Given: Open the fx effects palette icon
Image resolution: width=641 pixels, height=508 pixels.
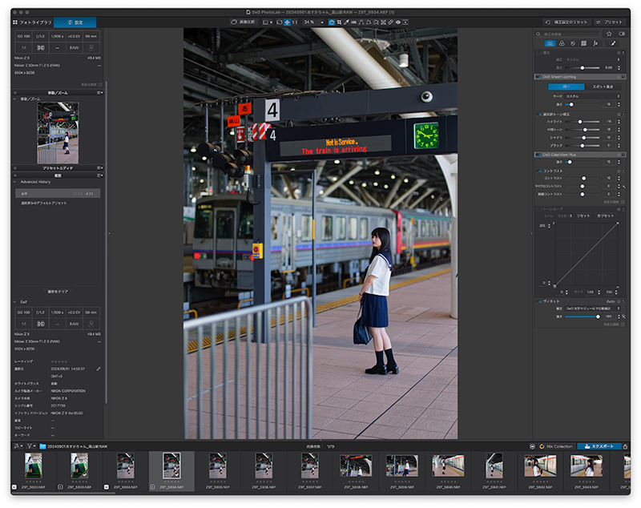Looking at the screenshot, I should (595, 43).
